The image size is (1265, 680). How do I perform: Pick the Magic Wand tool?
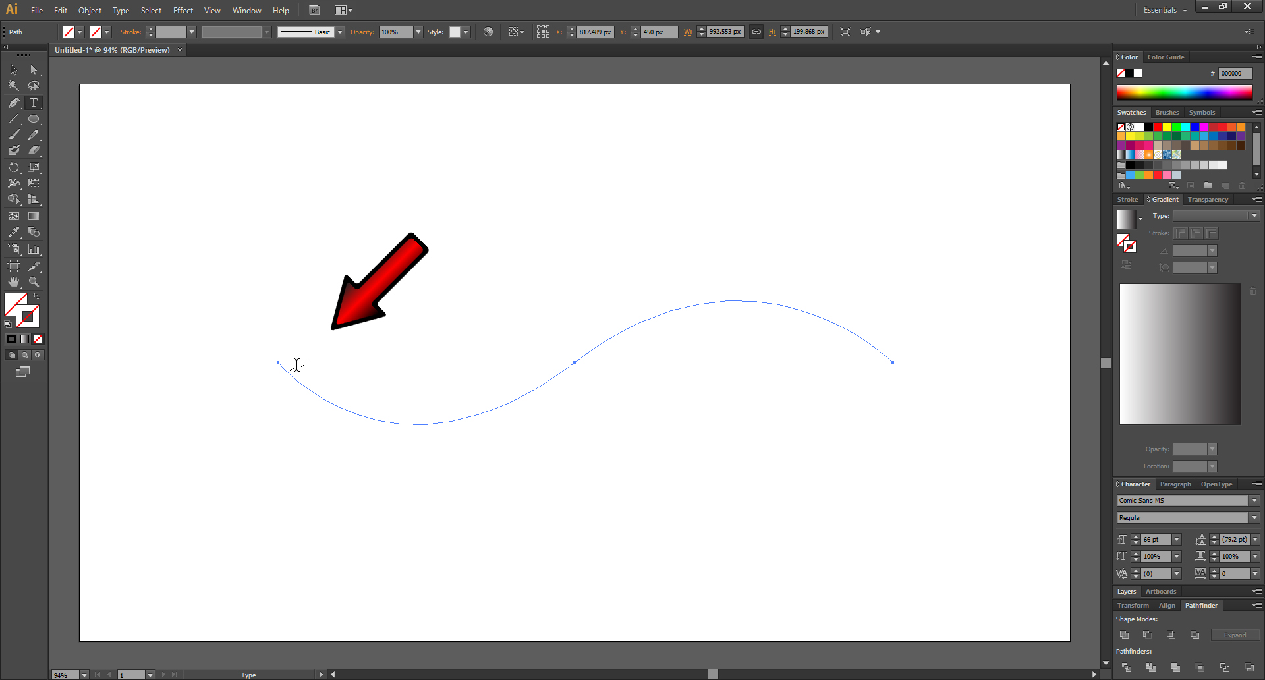pos(14,86)
